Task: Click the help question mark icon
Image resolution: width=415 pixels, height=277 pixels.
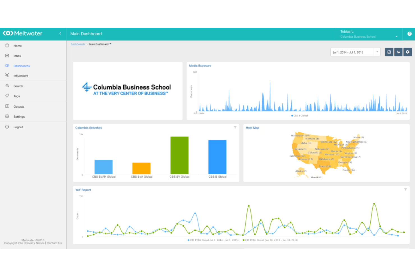Action: (x=409, y=34)
